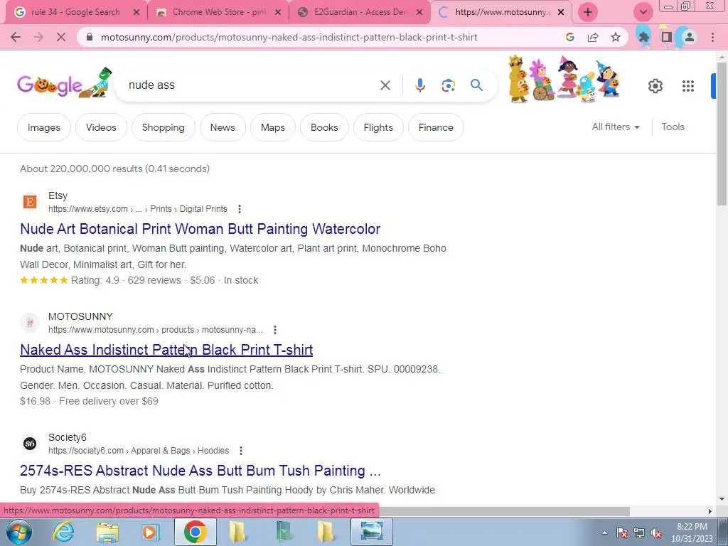Search by image with Google Lens
Viewport: 728px width, 546px height.
(448, 85)
